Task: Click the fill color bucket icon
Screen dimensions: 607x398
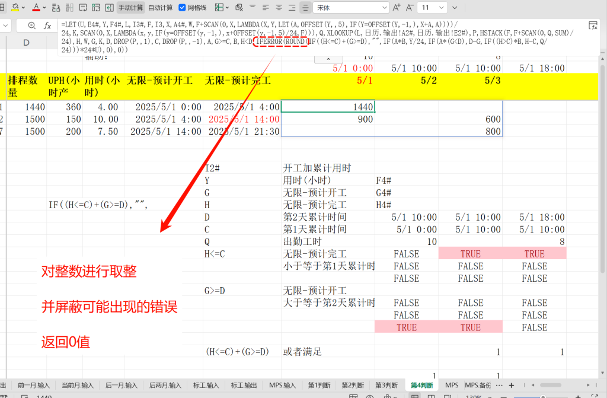Action: (15, 7)
